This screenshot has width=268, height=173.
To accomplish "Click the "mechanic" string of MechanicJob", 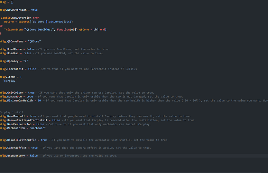I will tap(38, 128).
